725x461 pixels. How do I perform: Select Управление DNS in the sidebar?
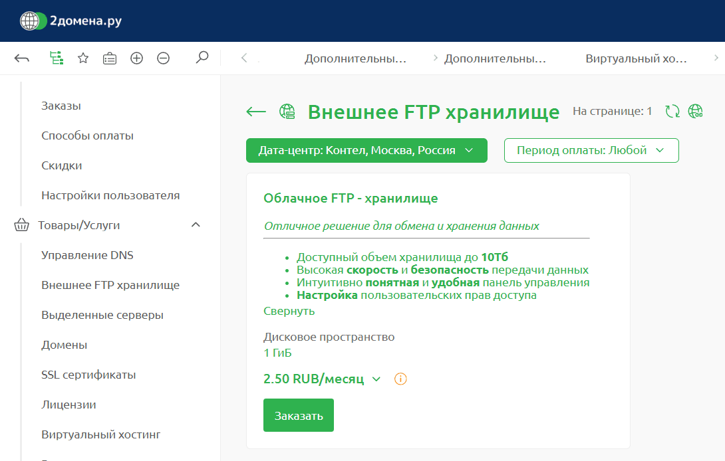click(87, 255)
